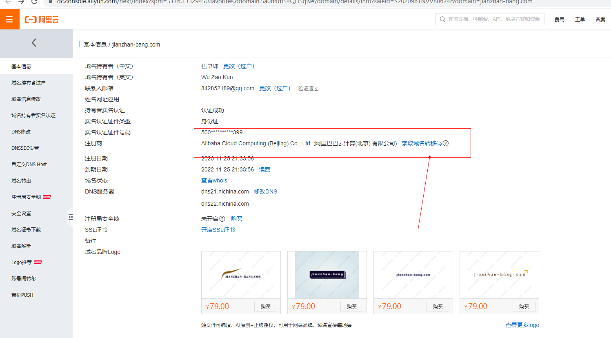
Task: Click dns22.hichina.com text
Action: point(225,204)
